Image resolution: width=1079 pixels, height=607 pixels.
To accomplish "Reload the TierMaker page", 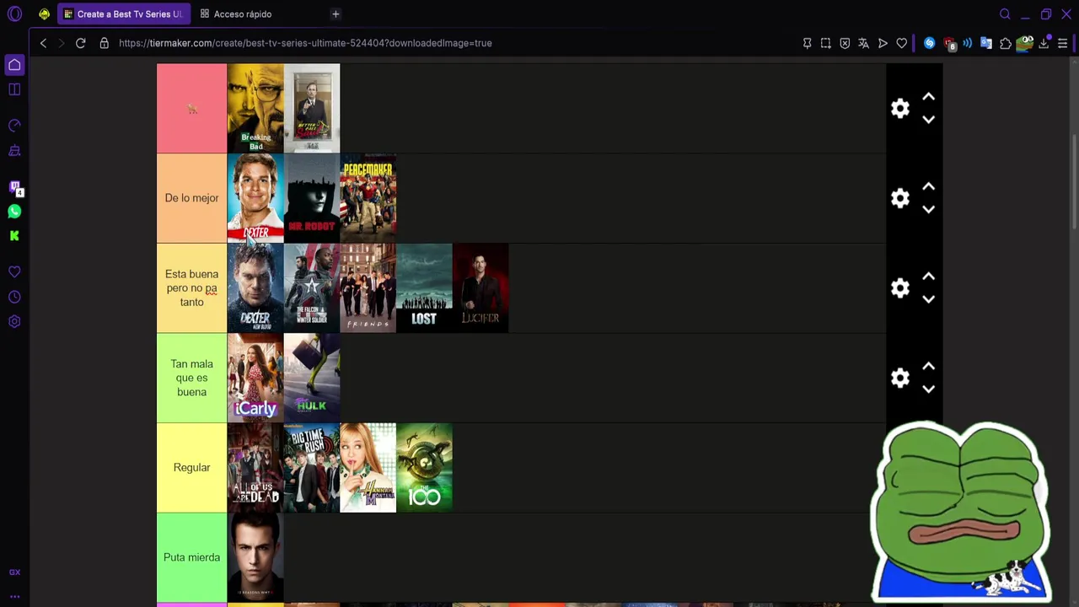I will (x=80, y=43).
